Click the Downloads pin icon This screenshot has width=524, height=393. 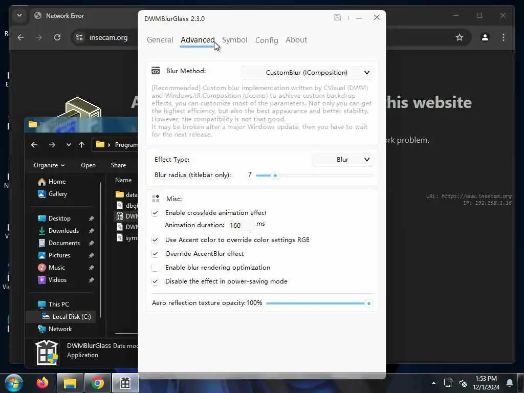pos(91,231)
